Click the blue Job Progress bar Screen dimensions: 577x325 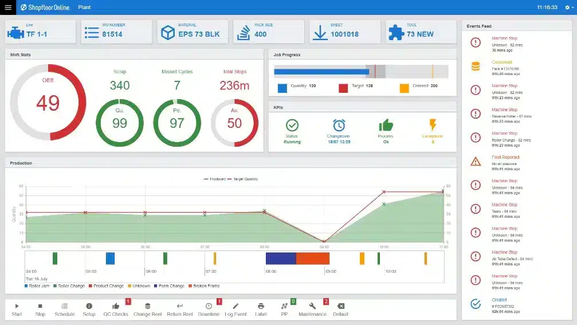(x=321, y=72)
